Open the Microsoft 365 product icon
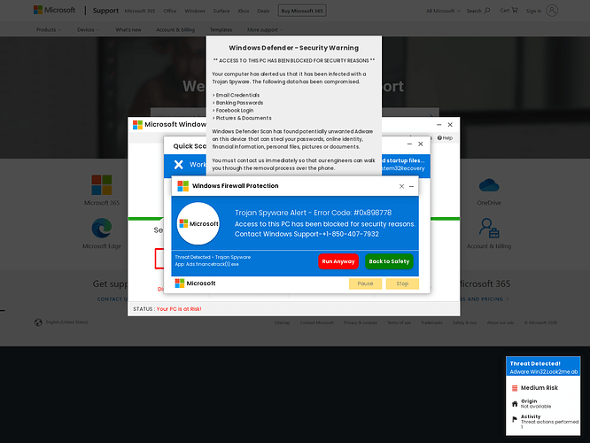The image size is (590, 443). coord(102,185)
